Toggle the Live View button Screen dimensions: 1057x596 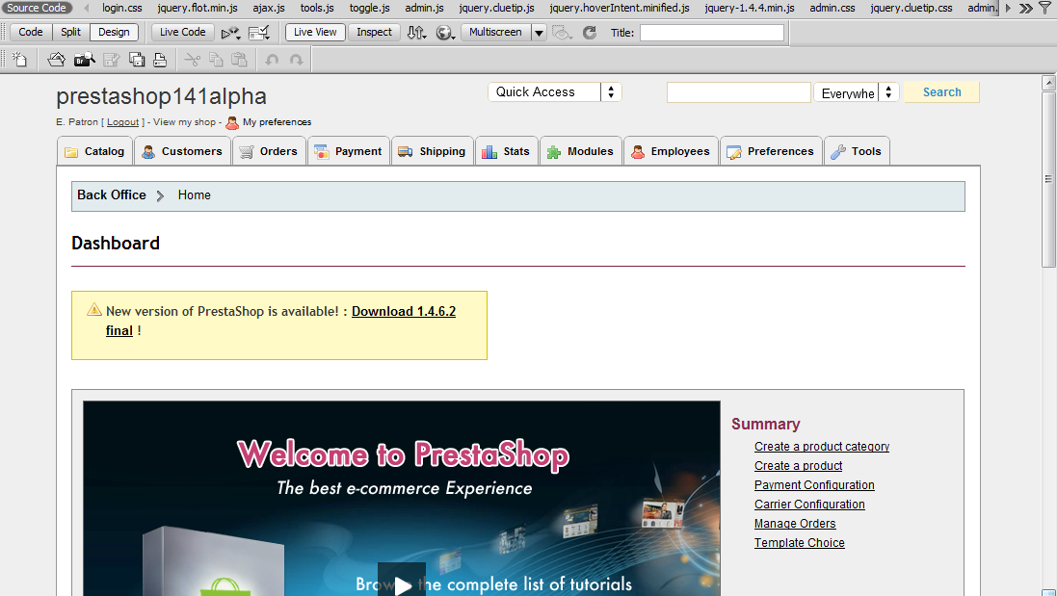pyautogui.click(x=315, y=32)
